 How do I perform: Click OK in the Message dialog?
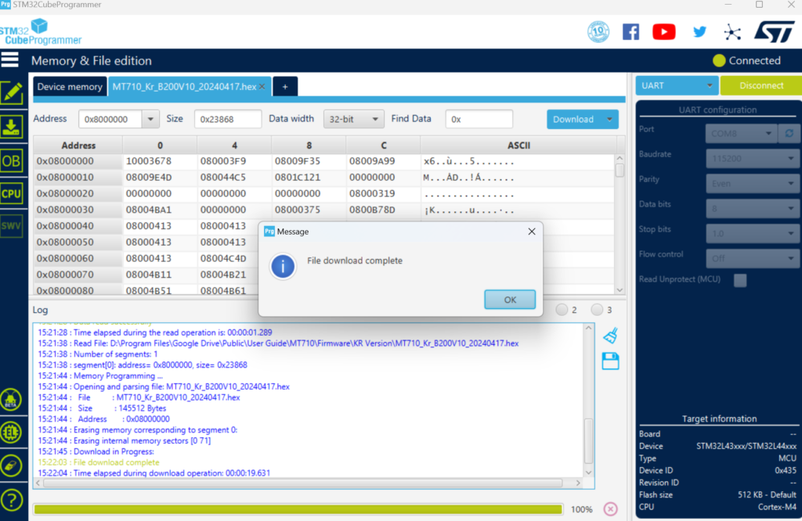(510, 300)
